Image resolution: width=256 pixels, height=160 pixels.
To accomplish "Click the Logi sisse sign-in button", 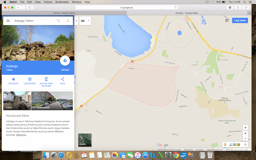I will click(x=240, y=20).
